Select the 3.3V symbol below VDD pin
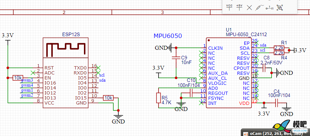The height and width of the screenshot is (136, 310). pyautogui.click(x=264, y=111)
